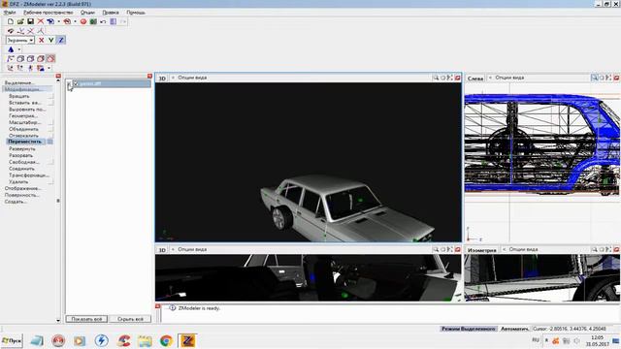Open the dropdown arrow beside the Export icon

75,21
